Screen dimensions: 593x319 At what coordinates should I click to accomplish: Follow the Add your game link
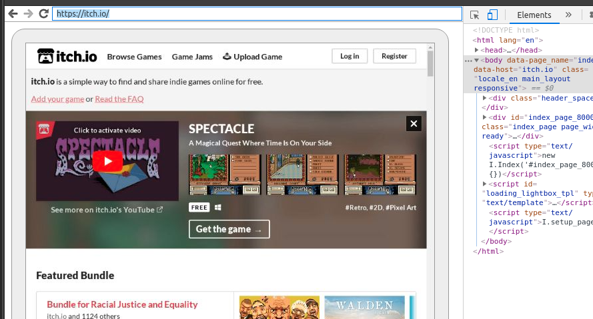click(x=57, y=99)
